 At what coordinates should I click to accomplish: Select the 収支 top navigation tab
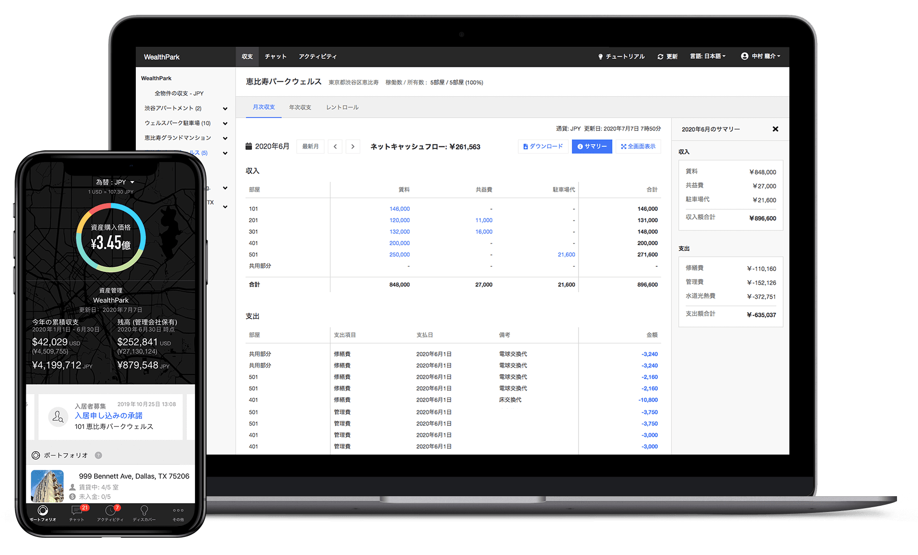[247, 56]
